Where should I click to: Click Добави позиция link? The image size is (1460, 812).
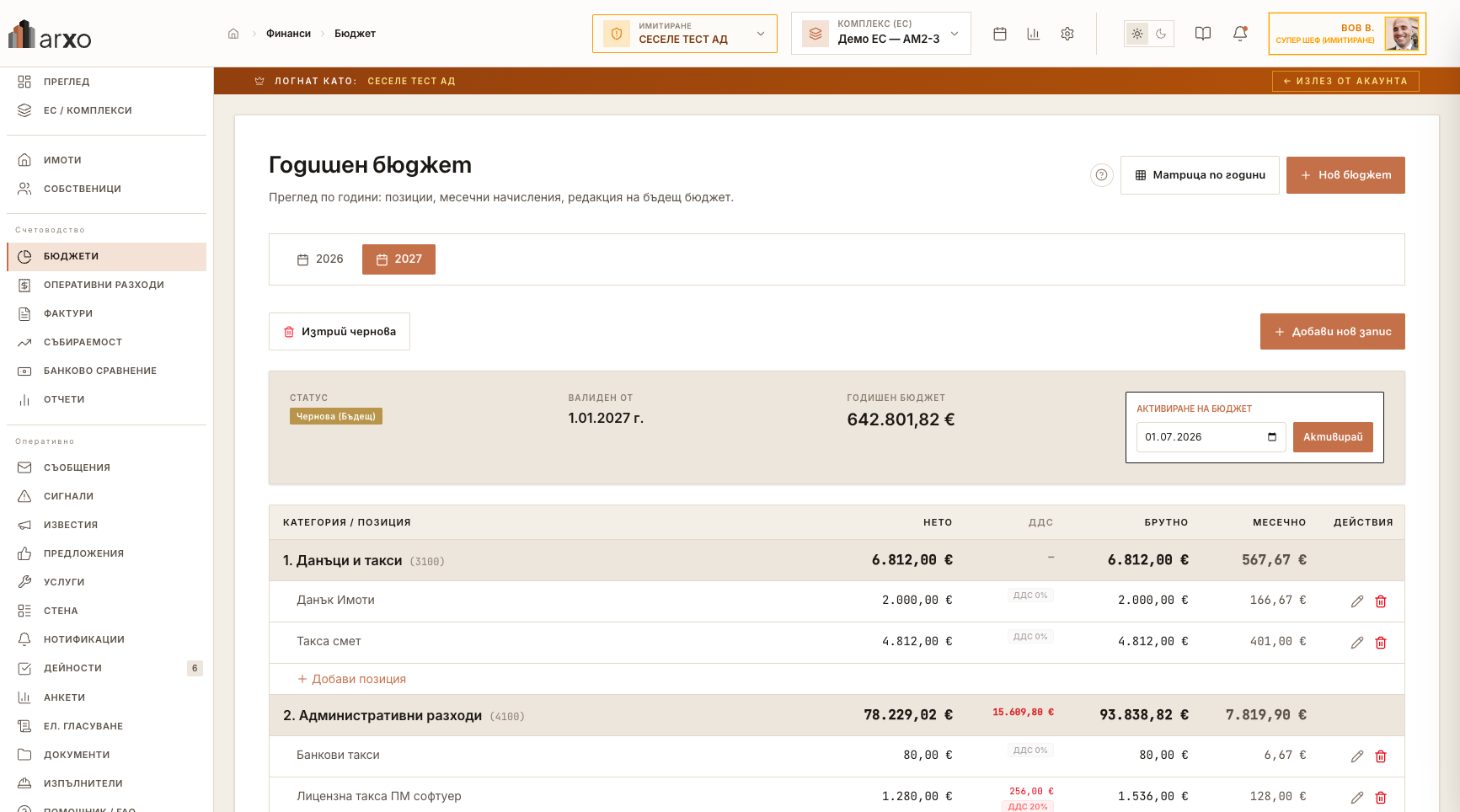pyautogui.click(x=351, y=679)
